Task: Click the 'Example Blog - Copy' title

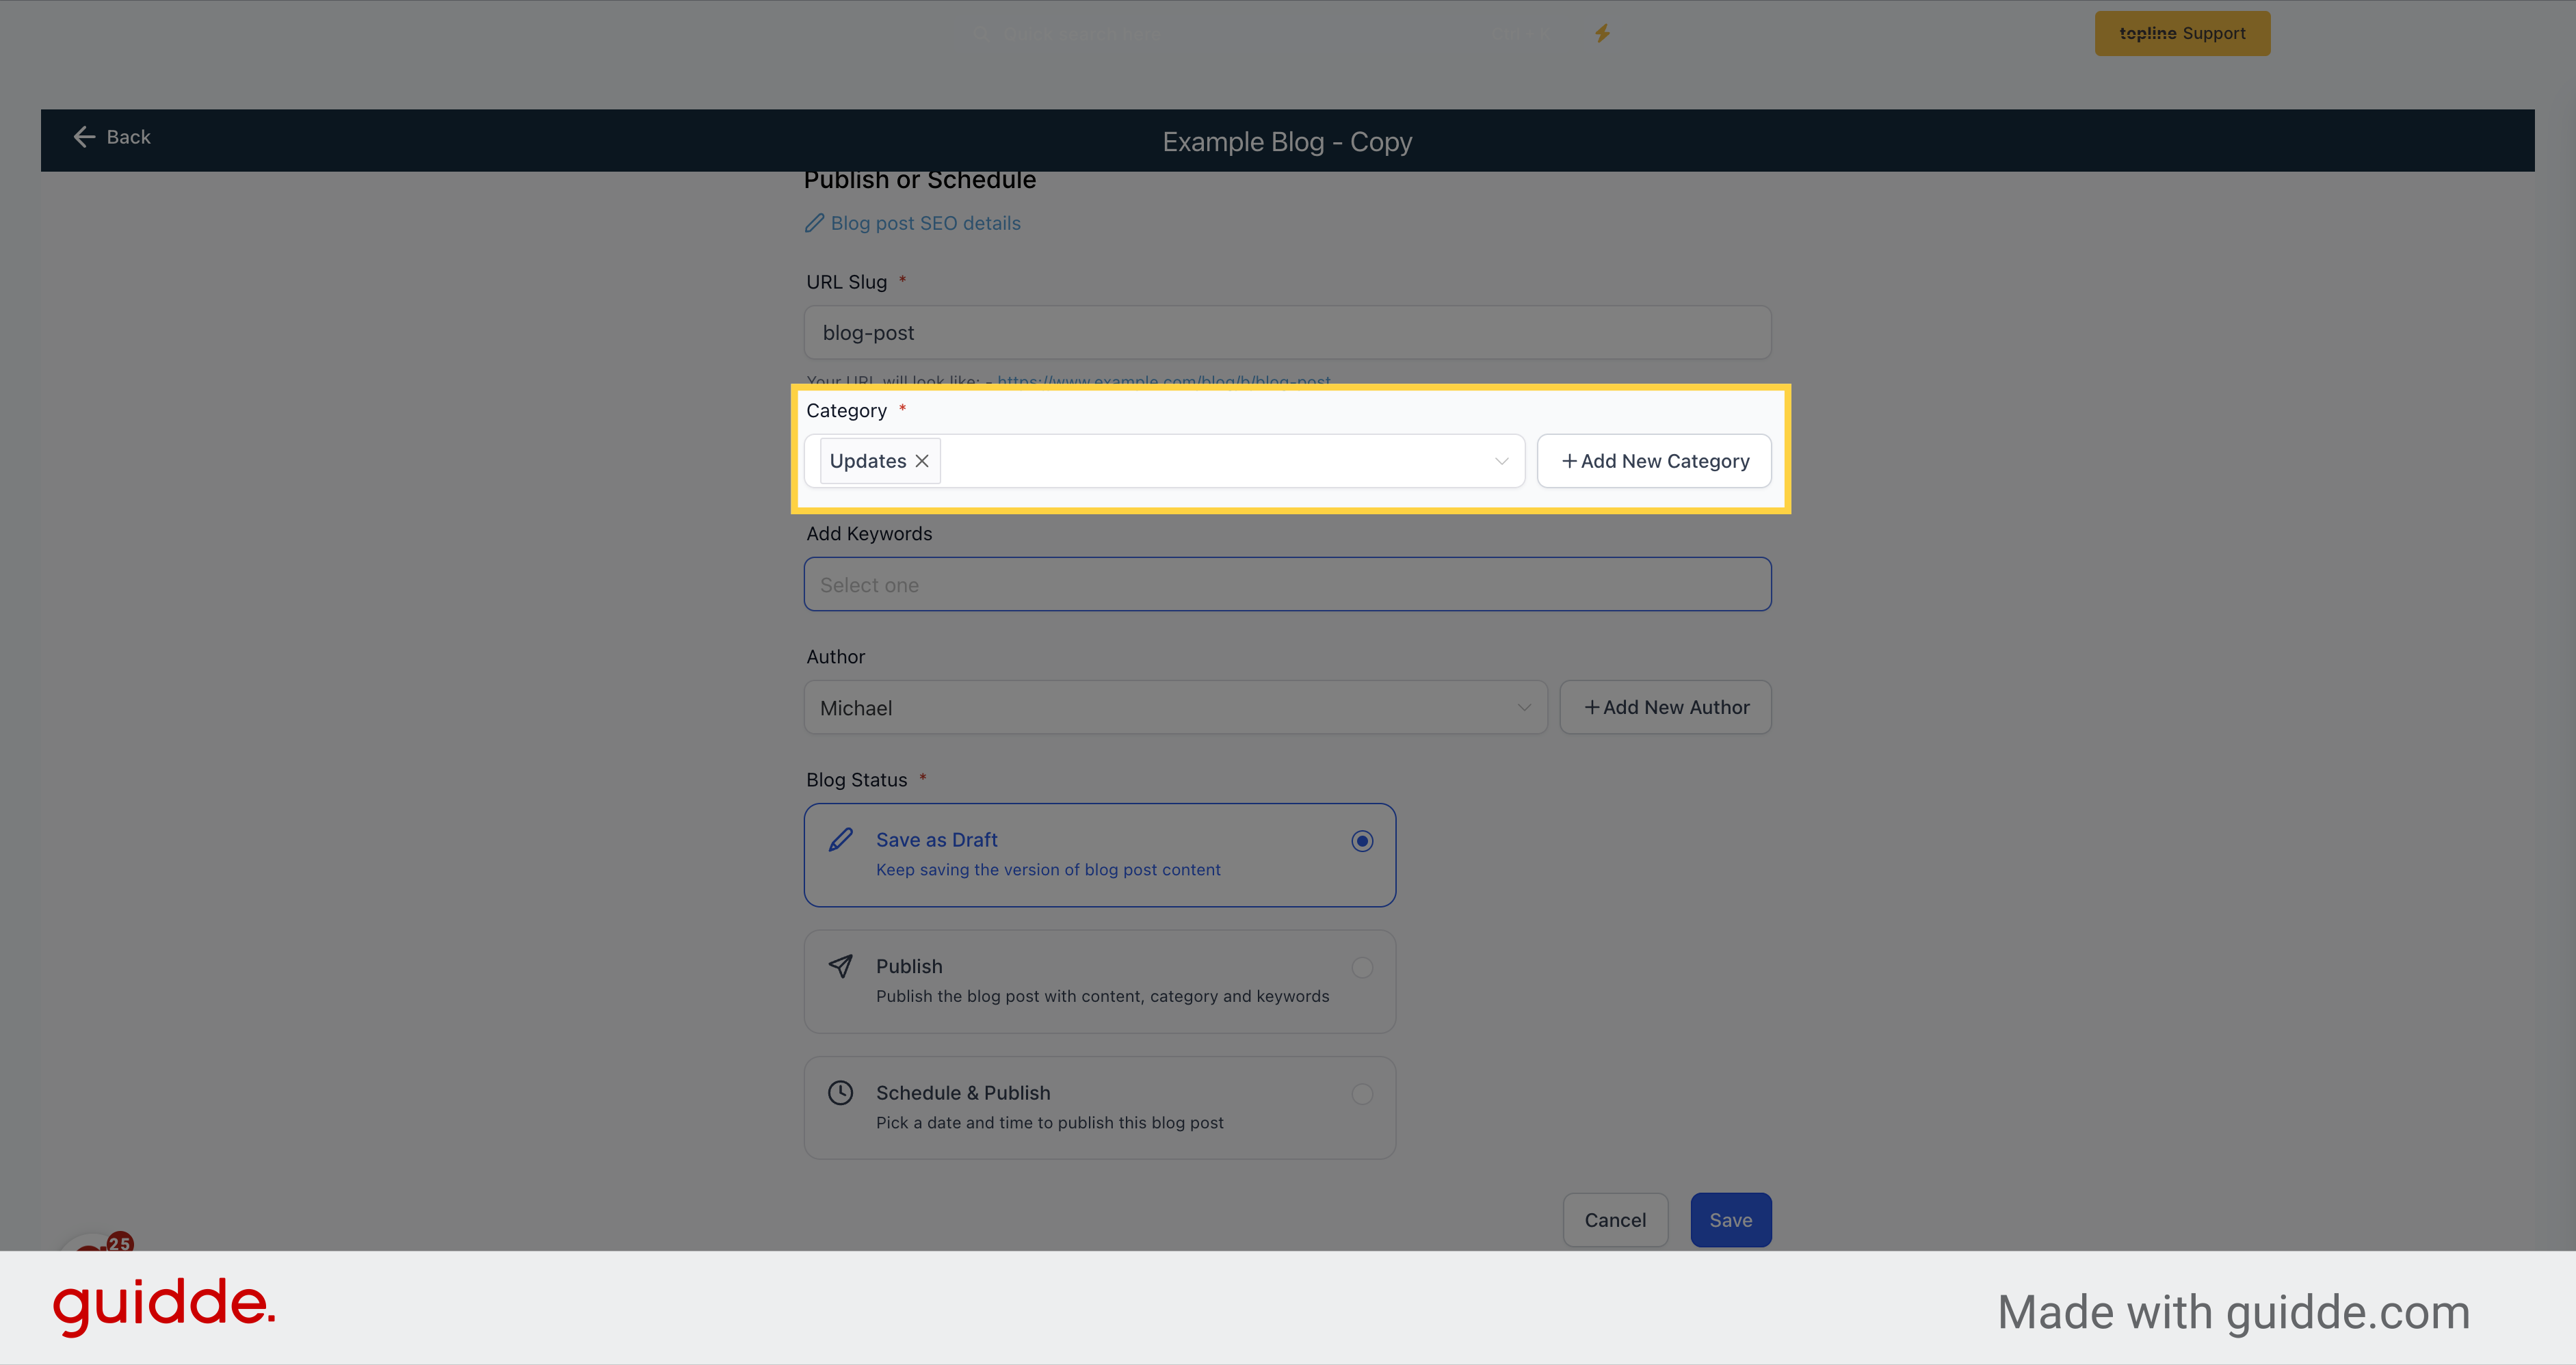Action: point(1287,142)
